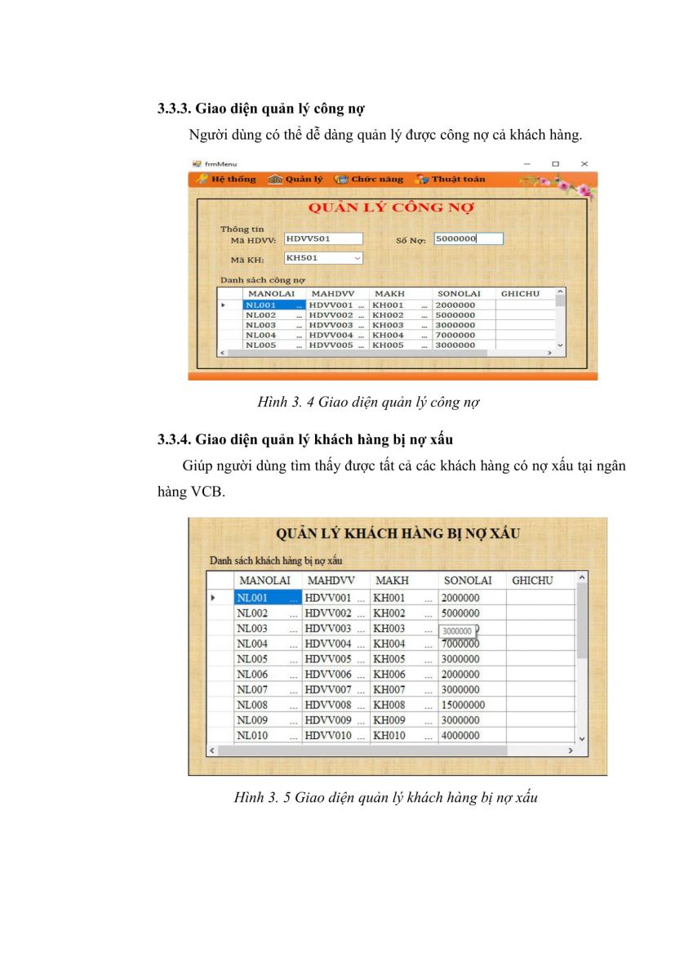
Task: Select cell NL001 in the nợ xấu customer list
Action: click(x=268, y=598)
